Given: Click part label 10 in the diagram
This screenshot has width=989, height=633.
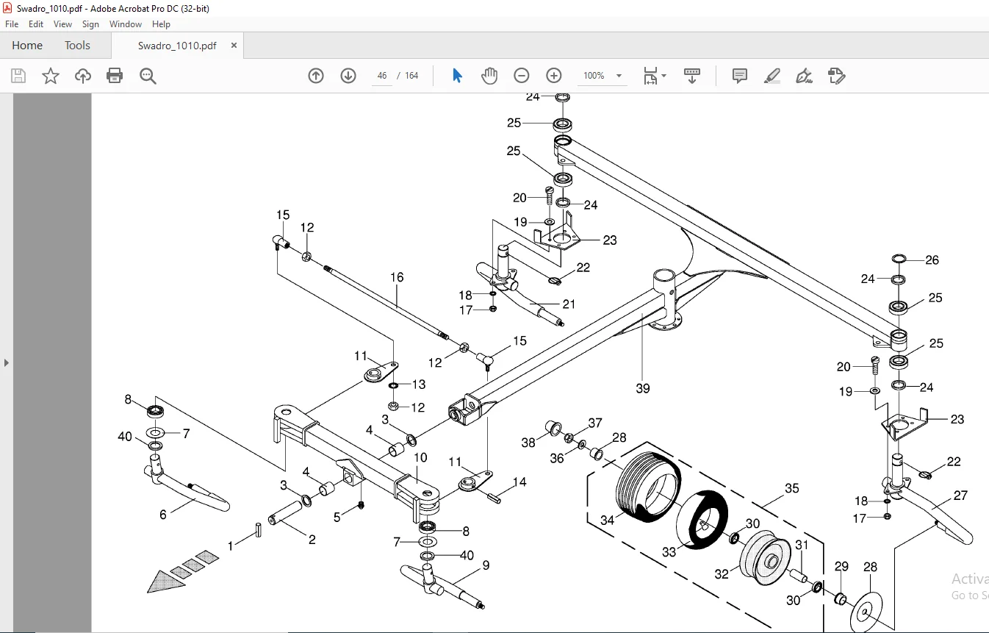Looking at the screenshot, I should 420,458.
